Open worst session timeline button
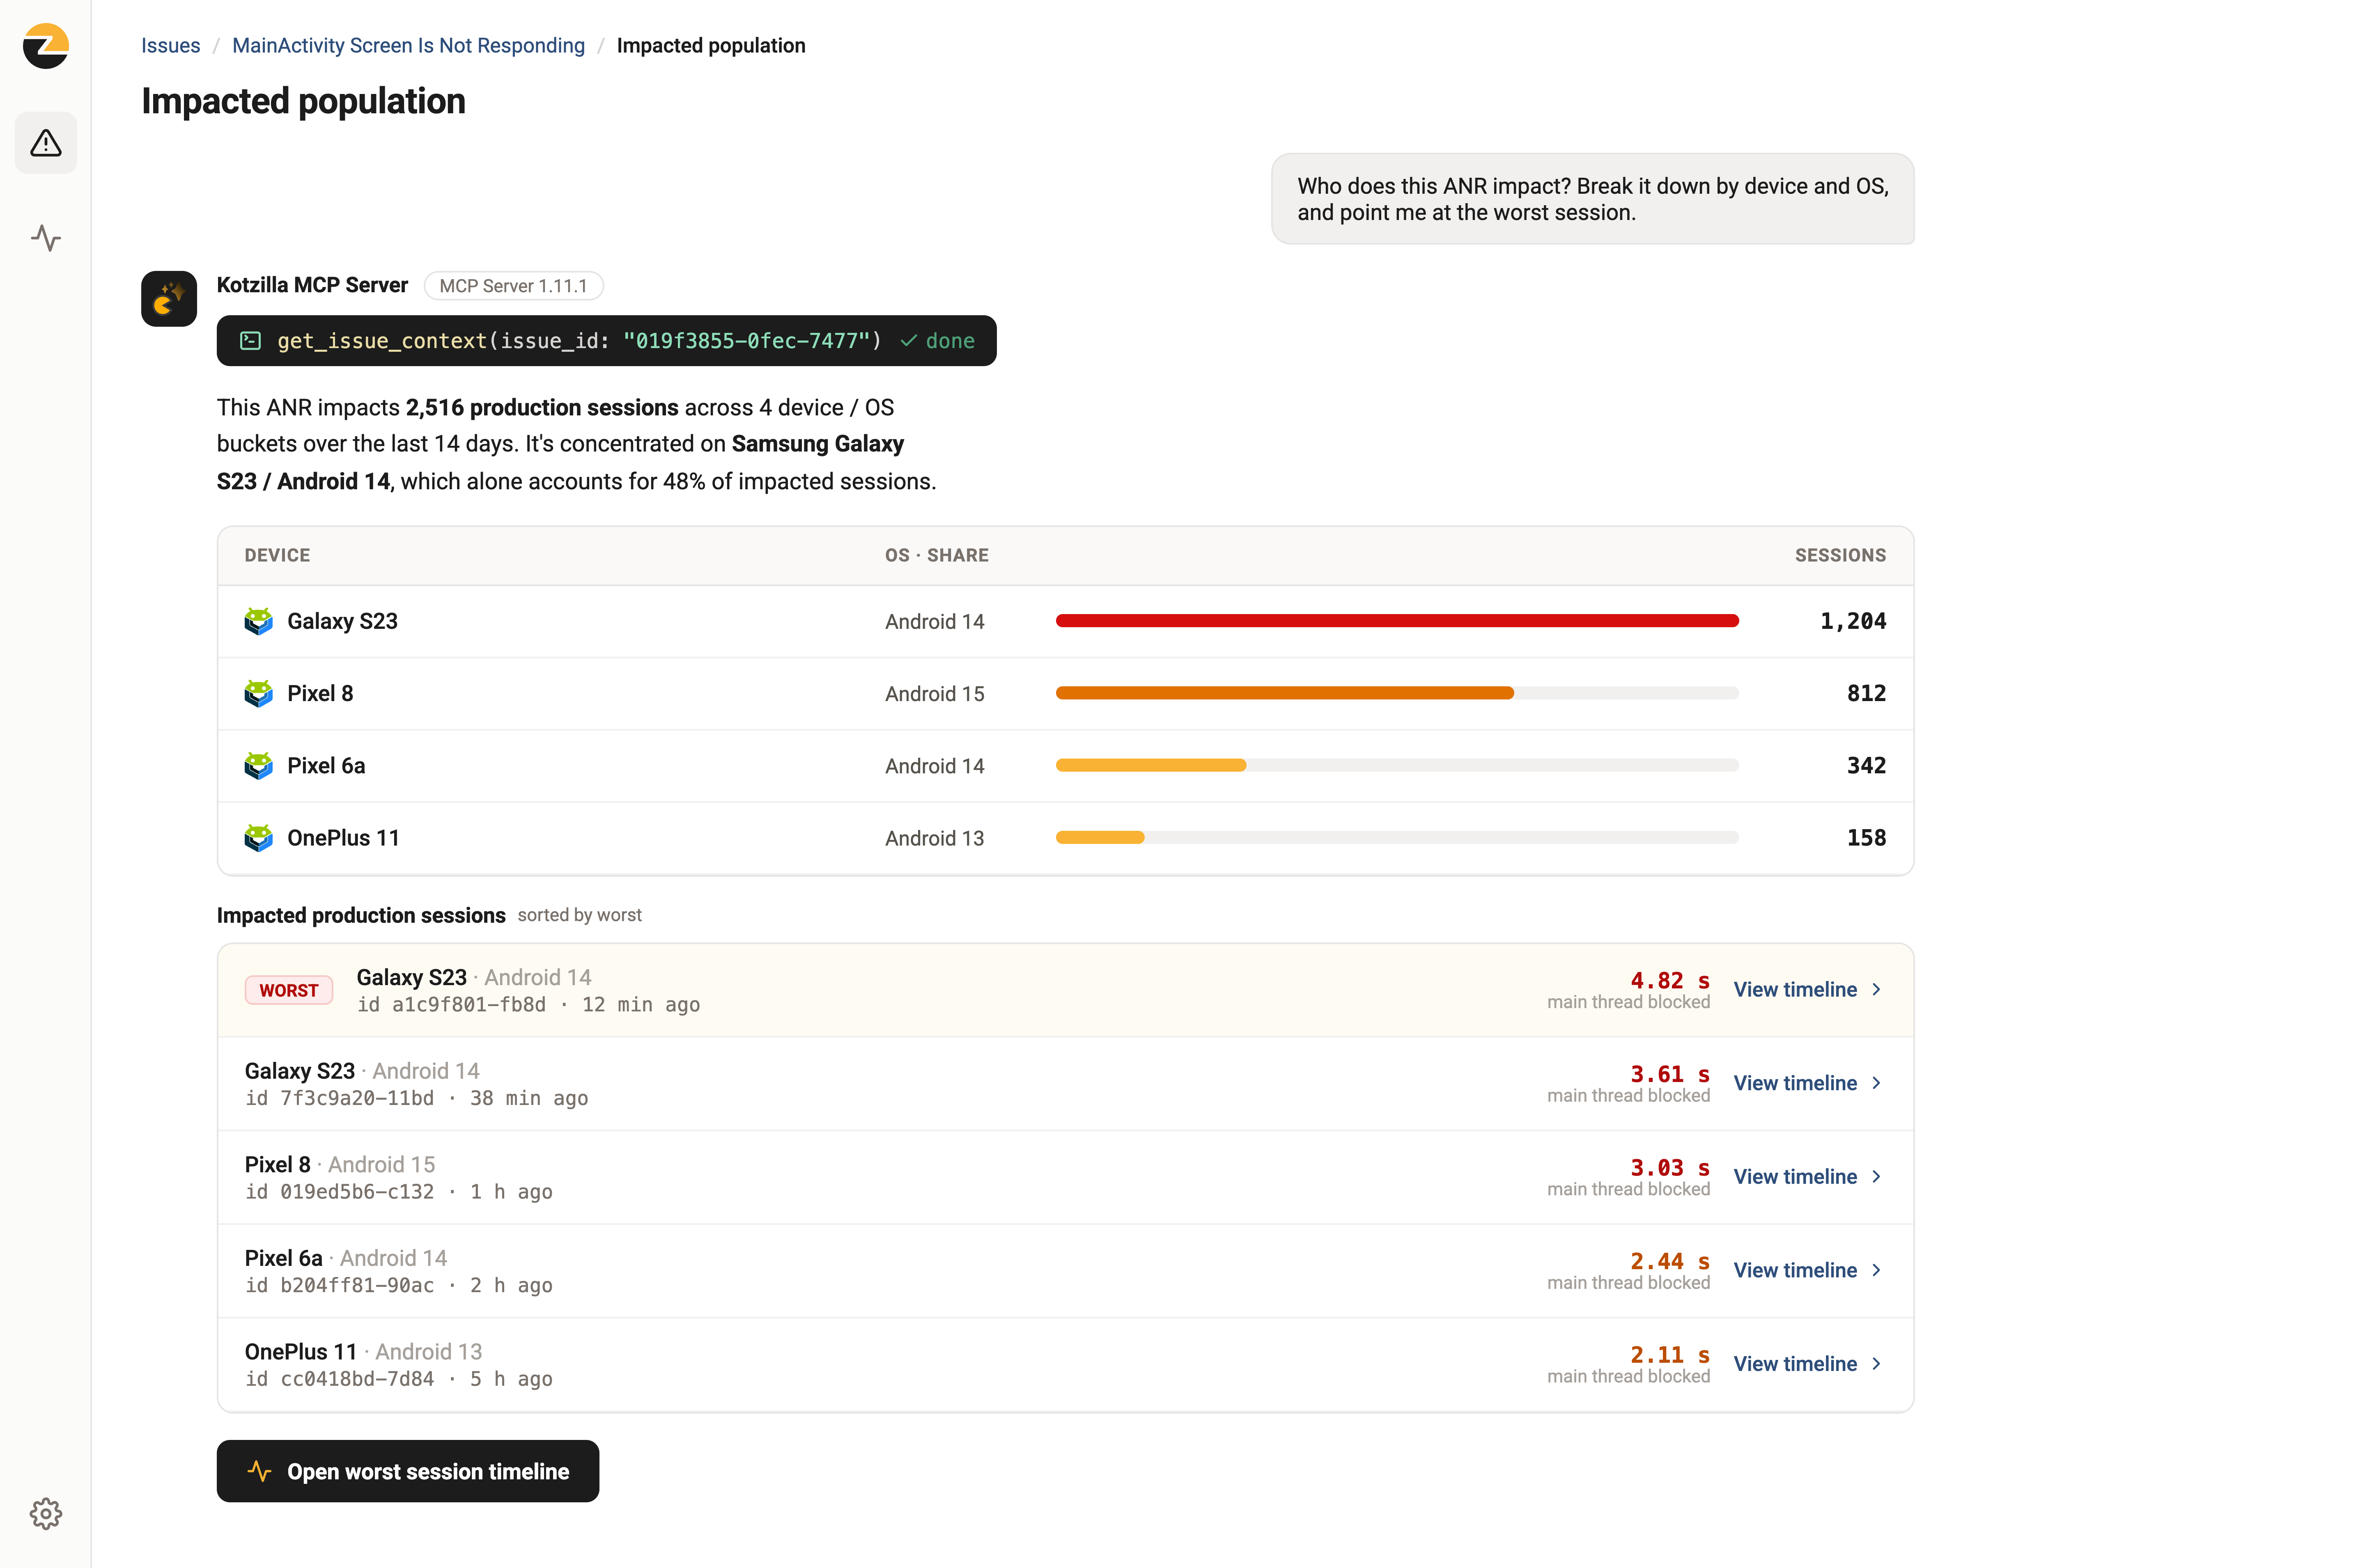This screenshot has height=1568, width=2365. coord(408,1471)
